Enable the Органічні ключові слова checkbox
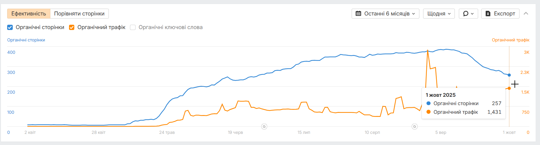 [133, 27]
